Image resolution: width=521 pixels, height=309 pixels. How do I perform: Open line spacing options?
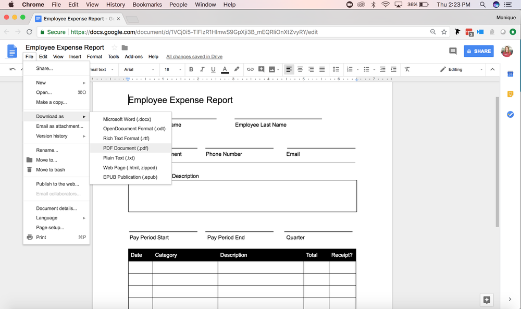tap(336, 69)
